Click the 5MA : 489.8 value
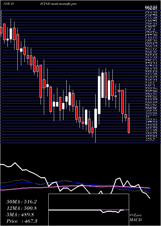 20,215
